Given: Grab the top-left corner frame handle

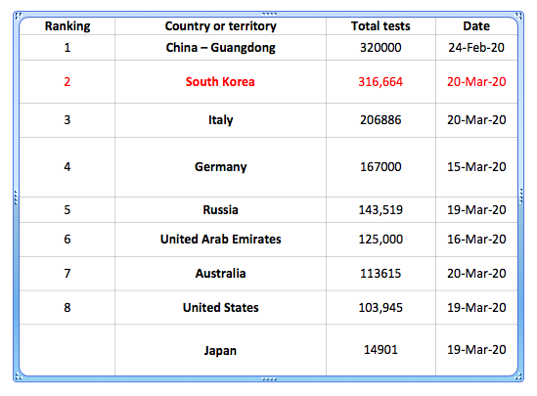Looking at the screenshot, I should tap(19, 16).
